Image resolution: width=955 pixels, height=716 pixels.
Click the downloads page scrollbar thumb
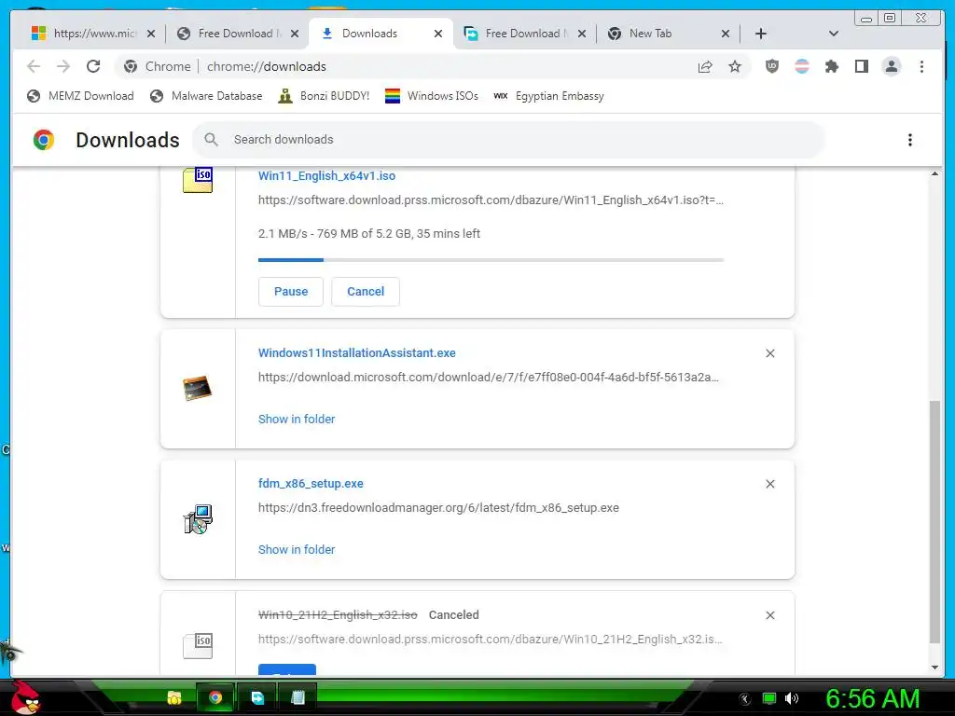[x=934, y=521]
